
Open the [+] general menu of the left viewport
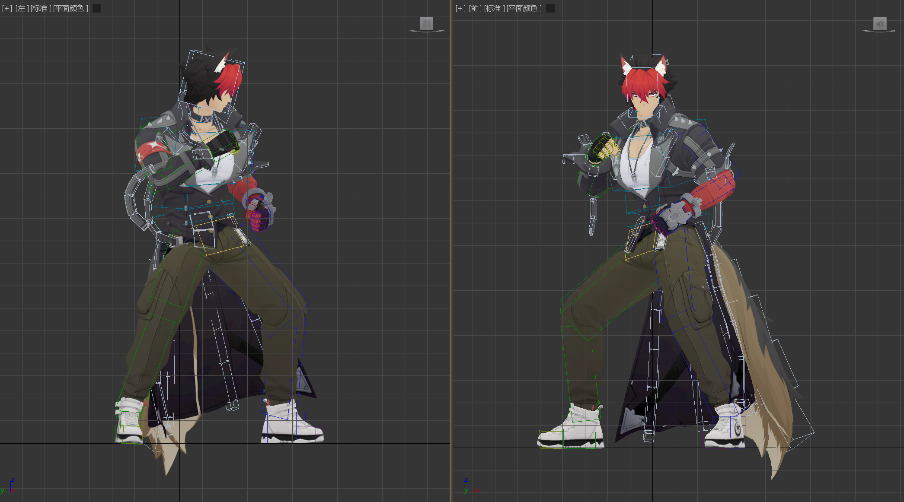(7, 8)
